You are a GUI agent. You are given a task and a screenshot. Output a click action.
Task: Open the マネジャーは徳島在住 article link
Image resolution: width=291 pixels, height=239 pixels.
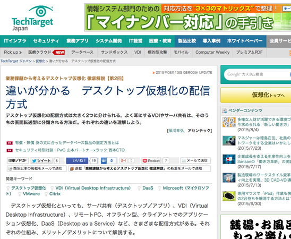click(264, 140)
